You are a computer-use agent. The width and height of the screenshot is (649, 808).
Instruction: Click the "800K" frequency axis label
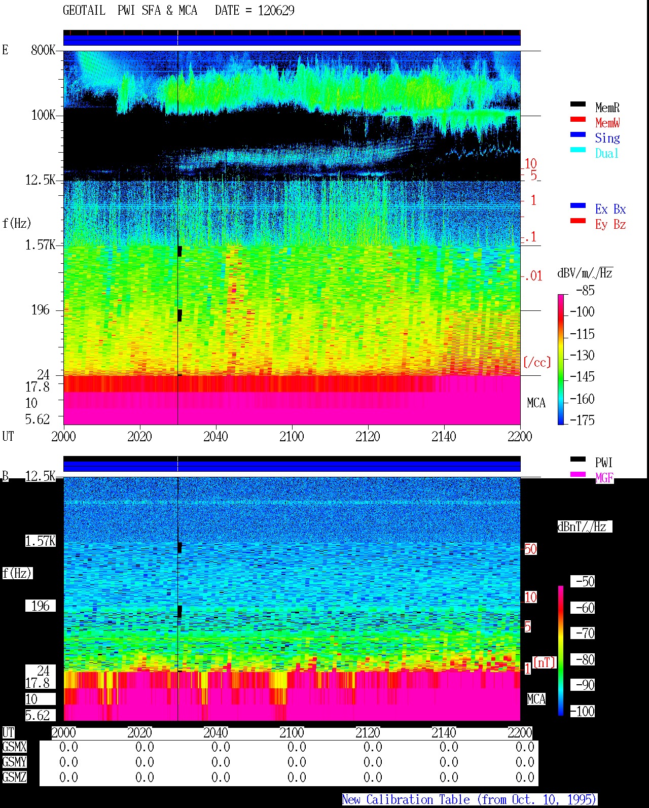point(43,50)
